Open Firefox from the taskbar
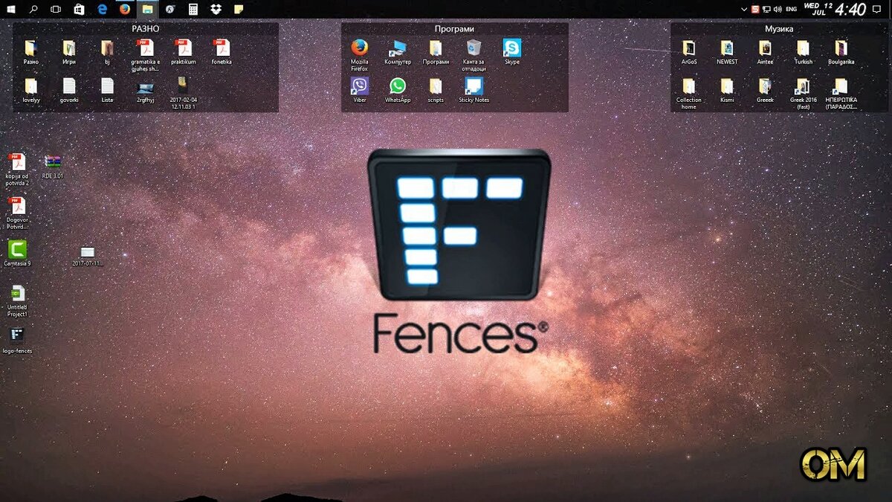892x502 pixels. [x=125, y=9]
